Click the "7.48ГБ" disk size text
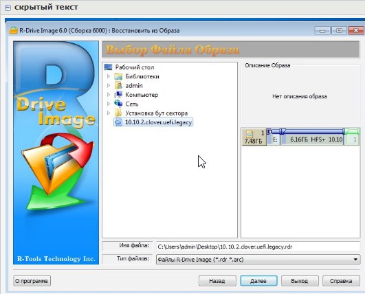365x294 pixels. point(253,141)
